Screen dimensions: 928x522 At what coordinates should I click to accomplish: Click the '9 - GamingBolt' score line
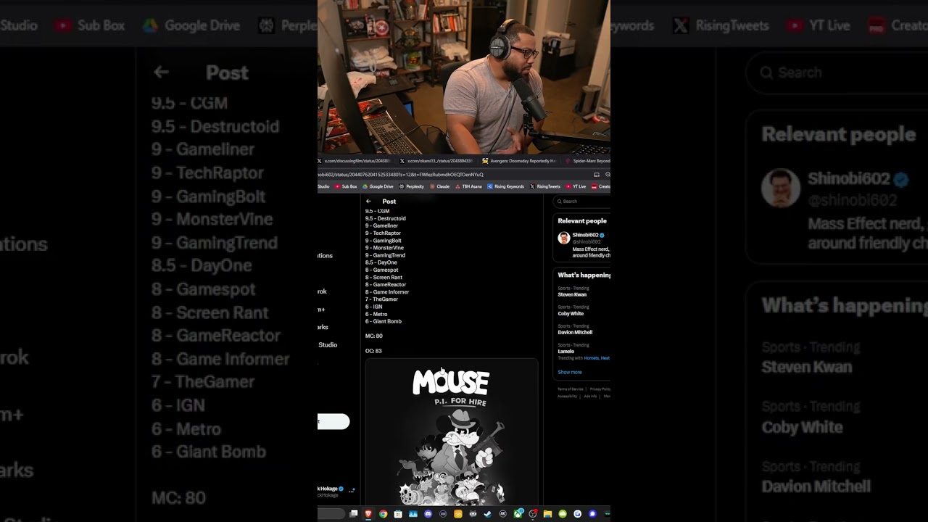click(384, 241)
